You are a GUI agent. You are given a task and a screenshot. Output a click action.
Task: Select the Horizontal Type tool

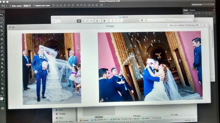coord(2,76)
